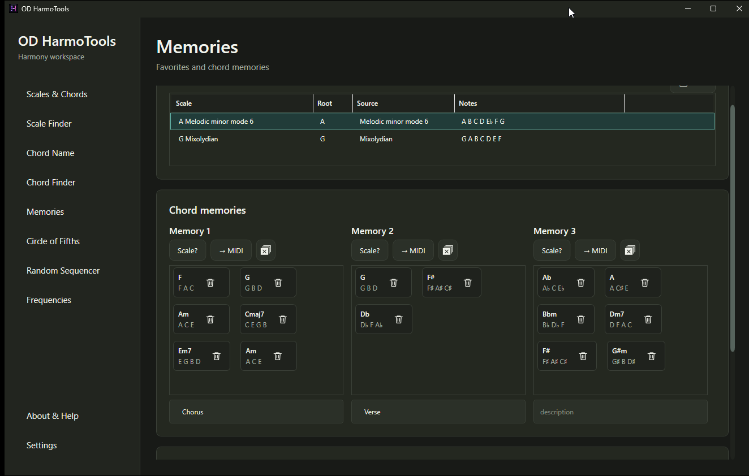The image size is (749, 476).
Task: Open the Frequencies page
Action: pyautogui.click(x=49, y=300)
